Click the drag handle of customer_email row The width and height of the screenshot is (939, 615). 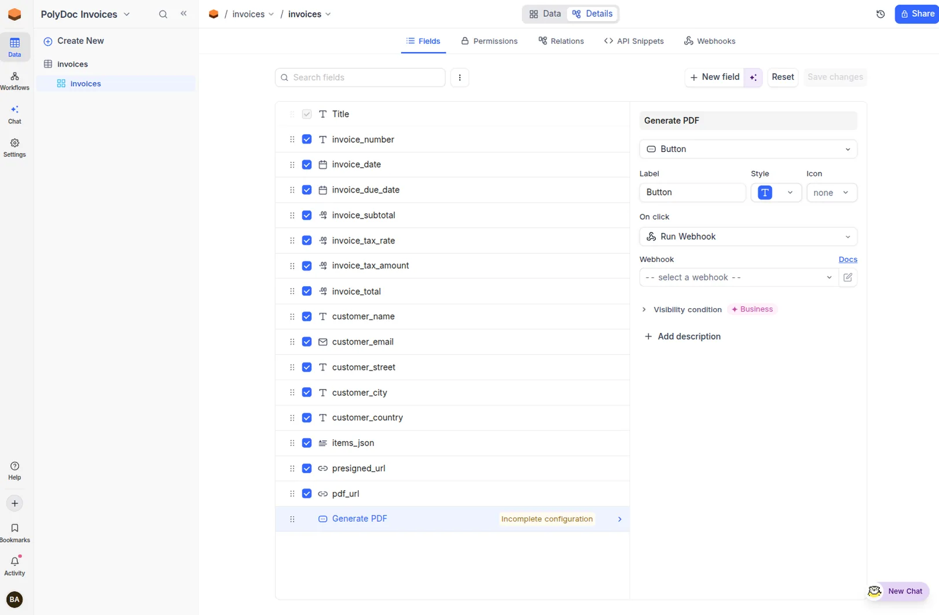point(292,342)
